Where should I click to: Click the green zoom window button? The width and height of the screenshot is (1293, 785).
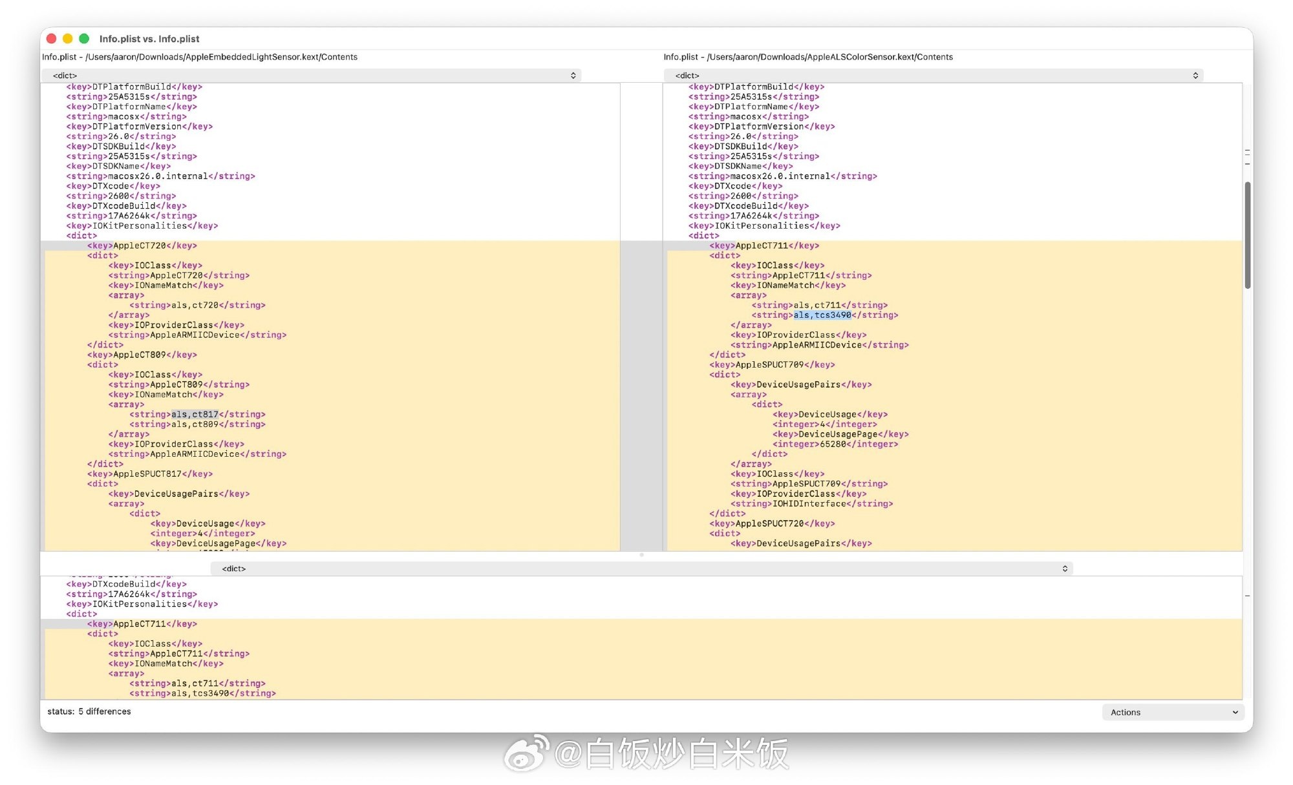84,39
